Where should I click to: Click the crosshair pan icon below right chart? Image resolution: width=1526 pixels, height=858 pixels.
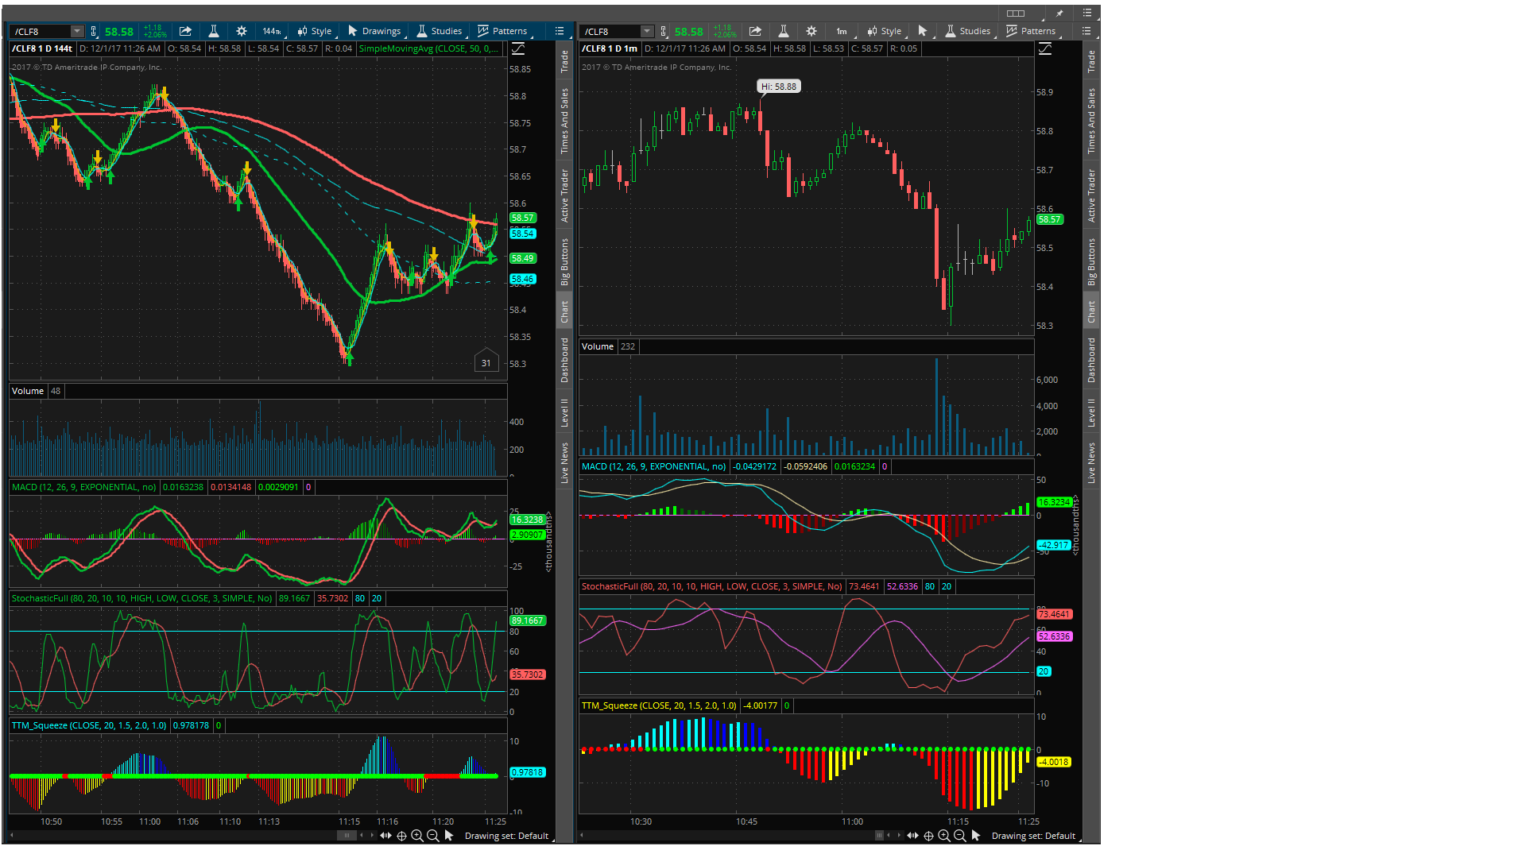(x=929, y=836)
